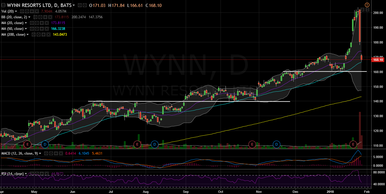Click plus icon beside MA (200, close)
This screenshot has height=194, width=386.
(x=43, y=35)
